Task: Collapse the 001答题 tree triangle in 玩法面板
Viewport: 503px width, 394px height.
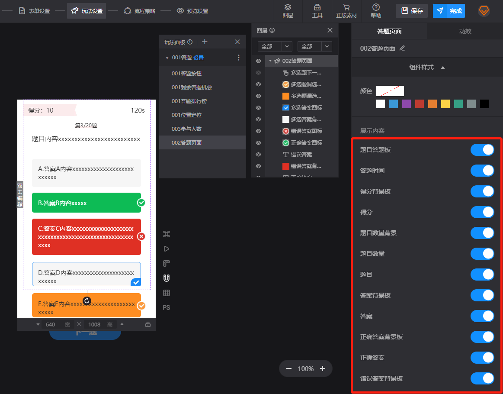Action: point(167,58)
